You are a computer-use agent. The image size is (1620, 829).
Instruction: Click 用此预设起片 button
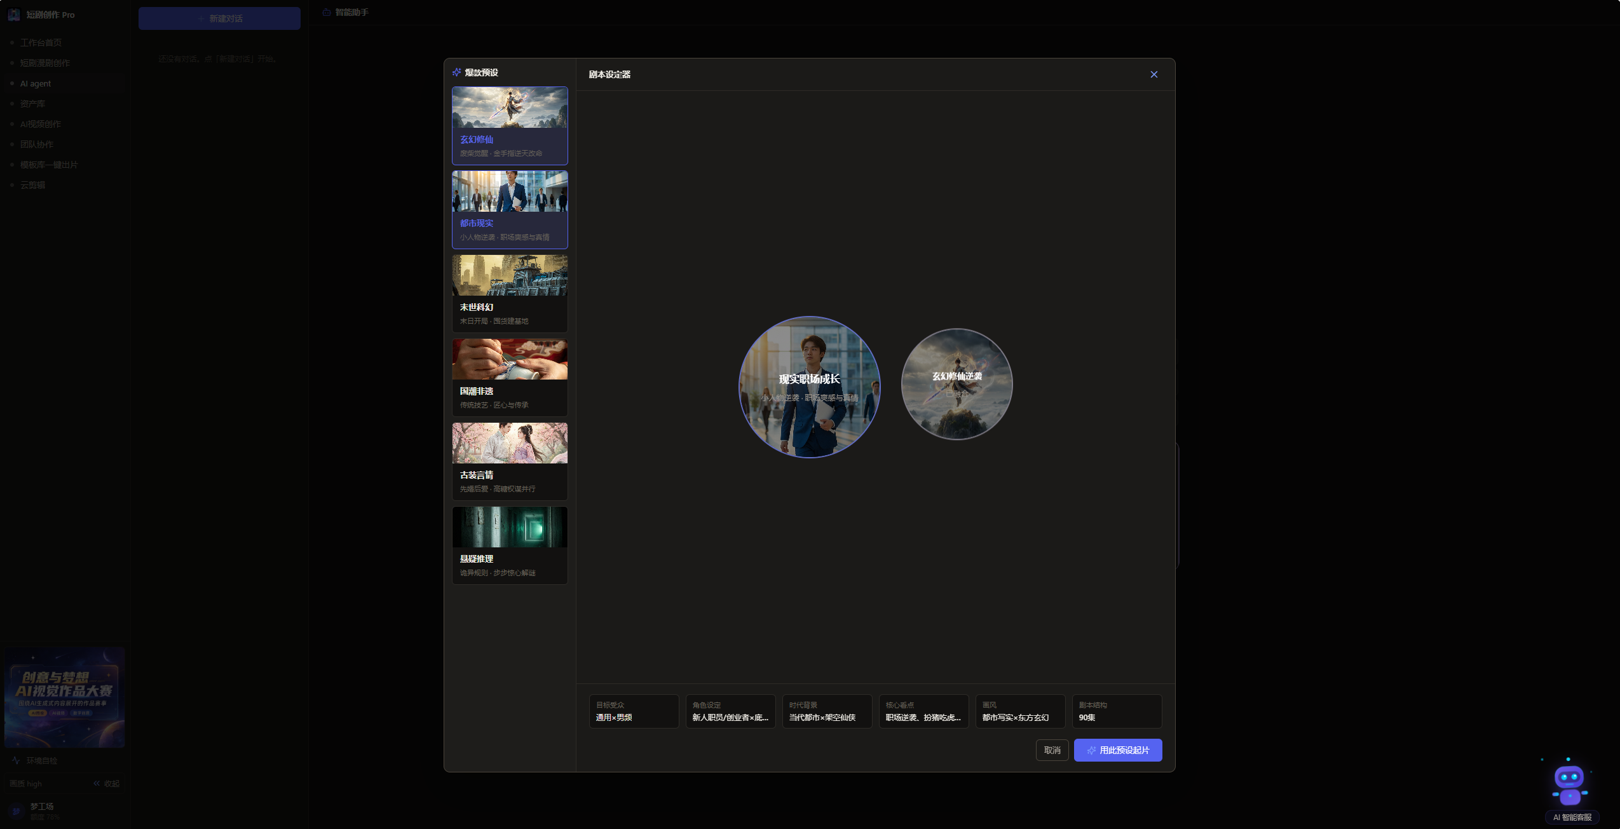tap(1118, 750)
